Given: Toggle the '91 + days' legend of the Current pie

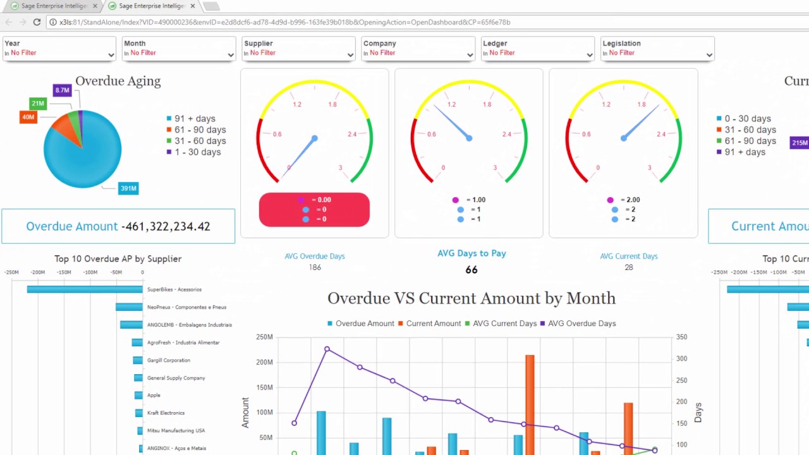Looking at the screenshot, I should click(741, 152).
